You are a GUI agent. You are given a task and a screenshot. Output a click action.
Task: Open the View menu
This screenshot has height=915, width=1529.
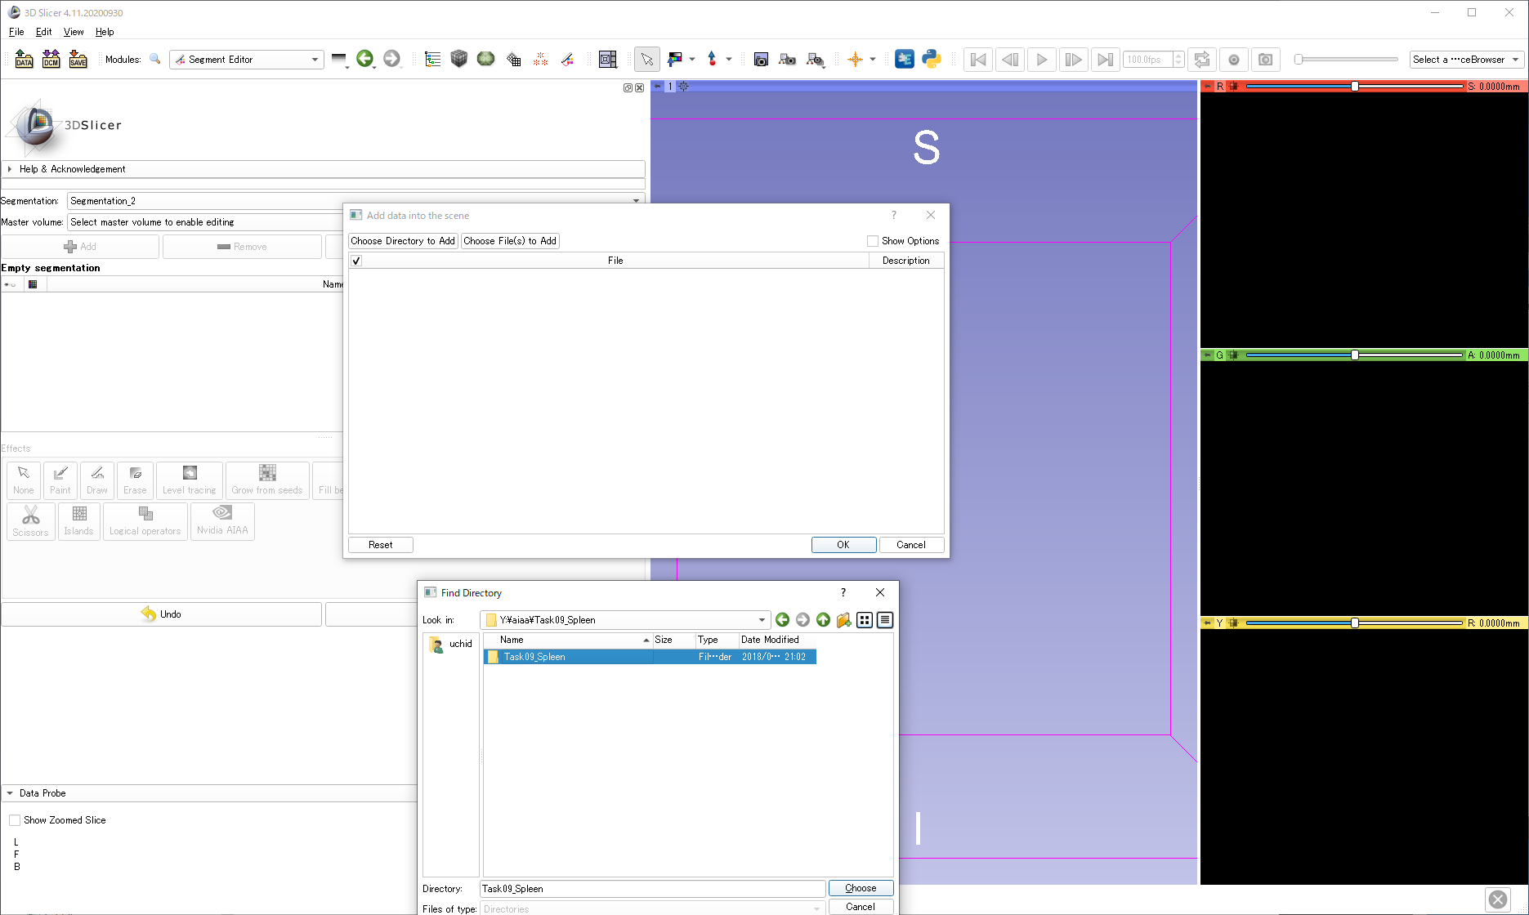point(74,32)
